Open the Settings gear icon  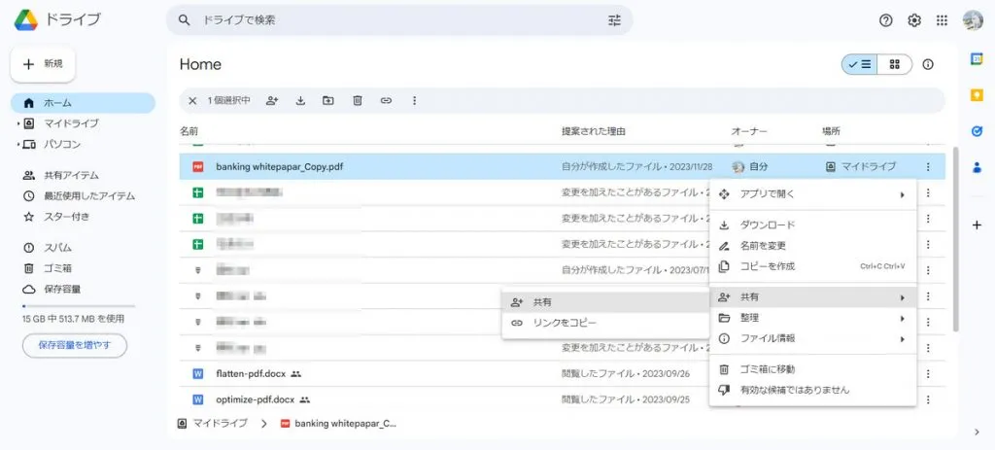point(913,20)
